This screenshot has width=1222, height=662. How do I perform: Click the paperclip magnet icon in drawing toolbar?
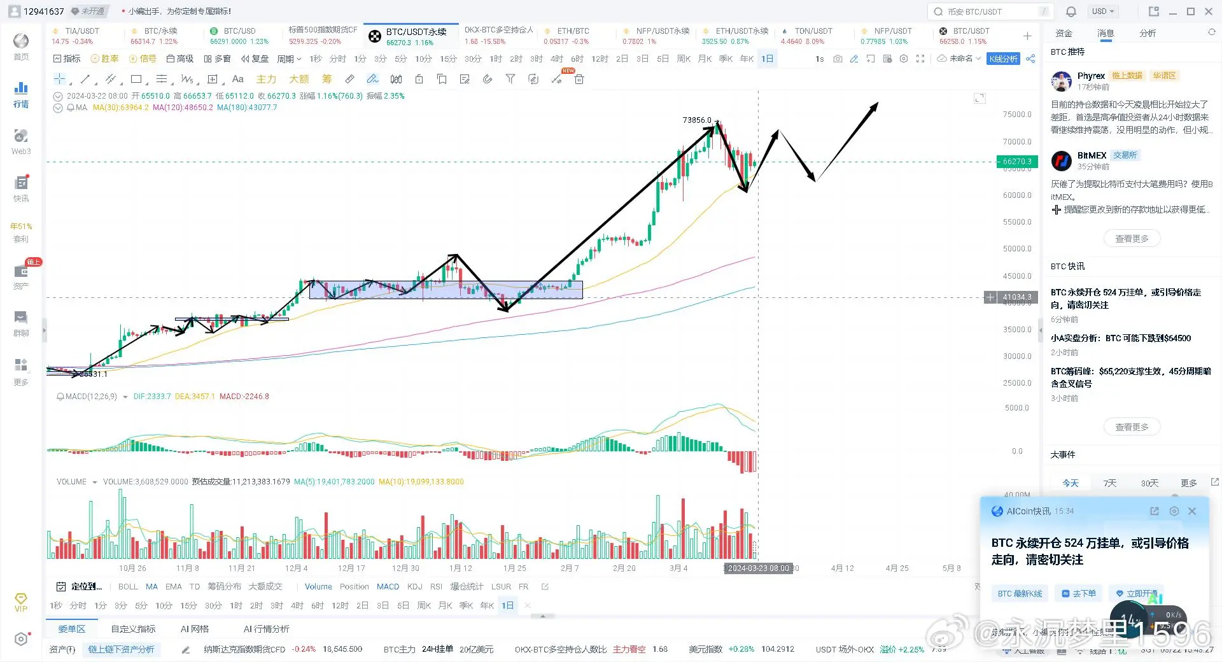(x=488, y=79)
